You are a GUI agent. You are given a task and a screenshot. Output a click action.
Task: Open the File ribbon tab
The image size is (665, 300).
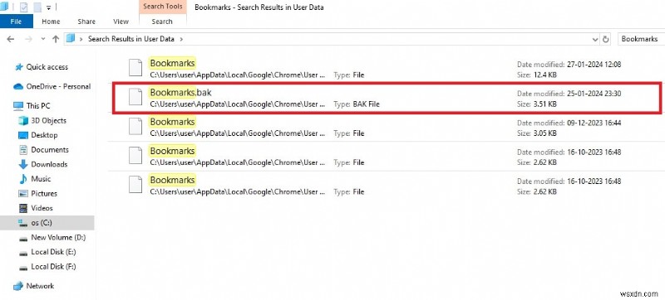click(x=16, y=21)
